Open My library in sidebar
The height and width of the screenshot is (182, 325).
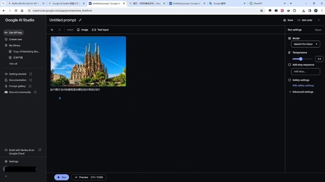point(13,45)
